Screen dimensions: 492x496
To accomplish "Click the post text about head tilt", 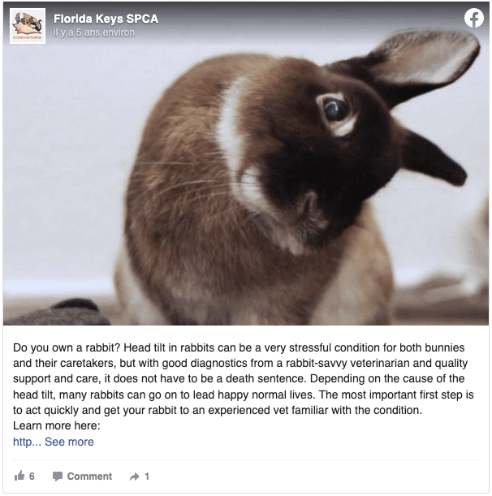I will 244,378.
